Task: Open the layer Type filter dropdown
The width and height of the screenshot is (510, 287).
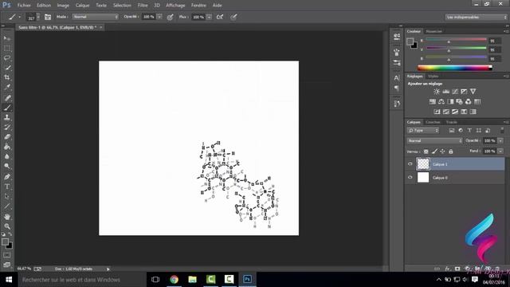Action: [x=423, y=131]
